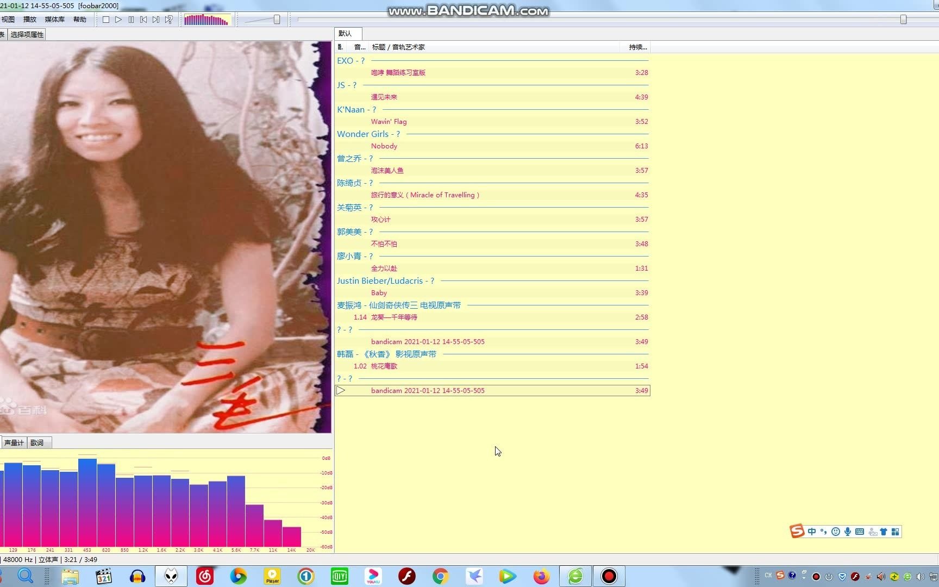This screenshot has height=587, width=939.
Task: Select the track 不怕不怕
Action: coord(492,244)
